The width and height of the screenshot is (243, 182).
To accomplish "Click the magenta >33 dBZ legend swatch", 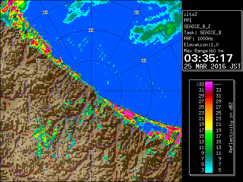I will click(x=209, y=84).
